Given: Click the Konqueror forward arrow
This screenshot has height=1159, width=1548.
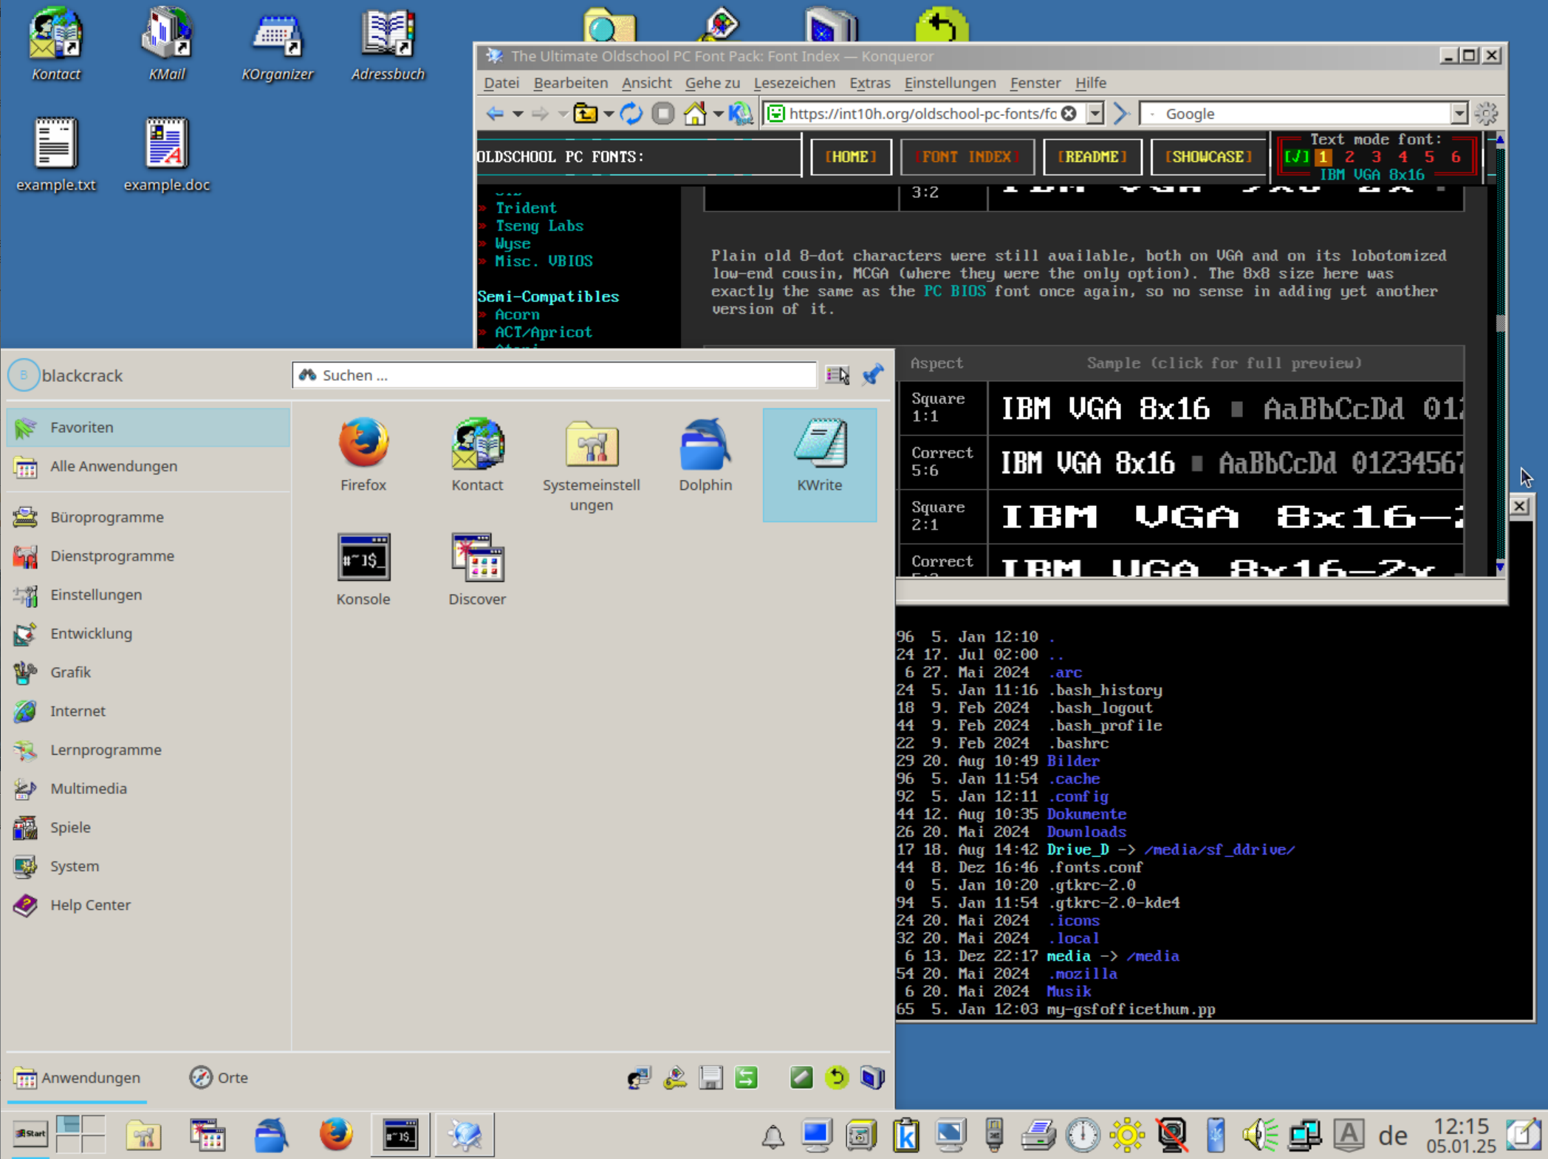Looking at the screenshot, I should click(x=540, y=114).
